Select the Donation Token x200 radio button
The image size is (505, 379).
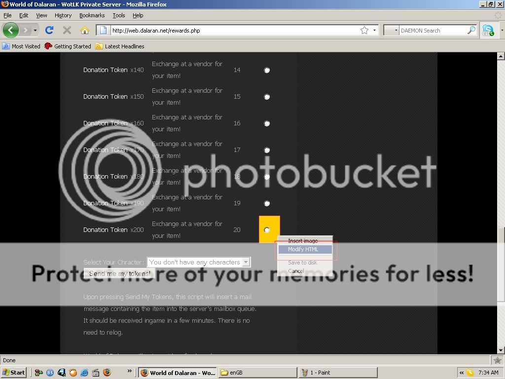coord(267,230)
